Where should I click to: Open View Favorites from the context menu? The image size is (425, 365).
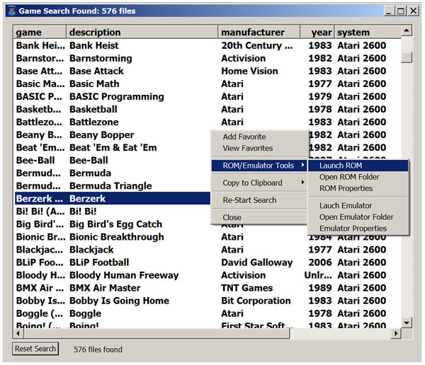pyautogui.click(x=247, y=149)
